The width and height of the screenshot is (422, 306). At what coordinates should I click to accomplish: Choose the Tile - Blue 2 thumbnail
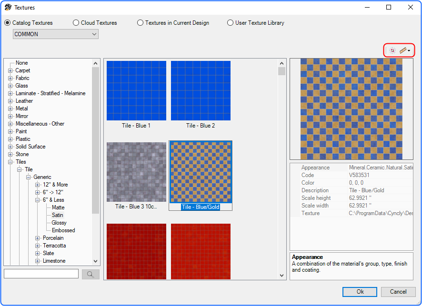[201, 90]
